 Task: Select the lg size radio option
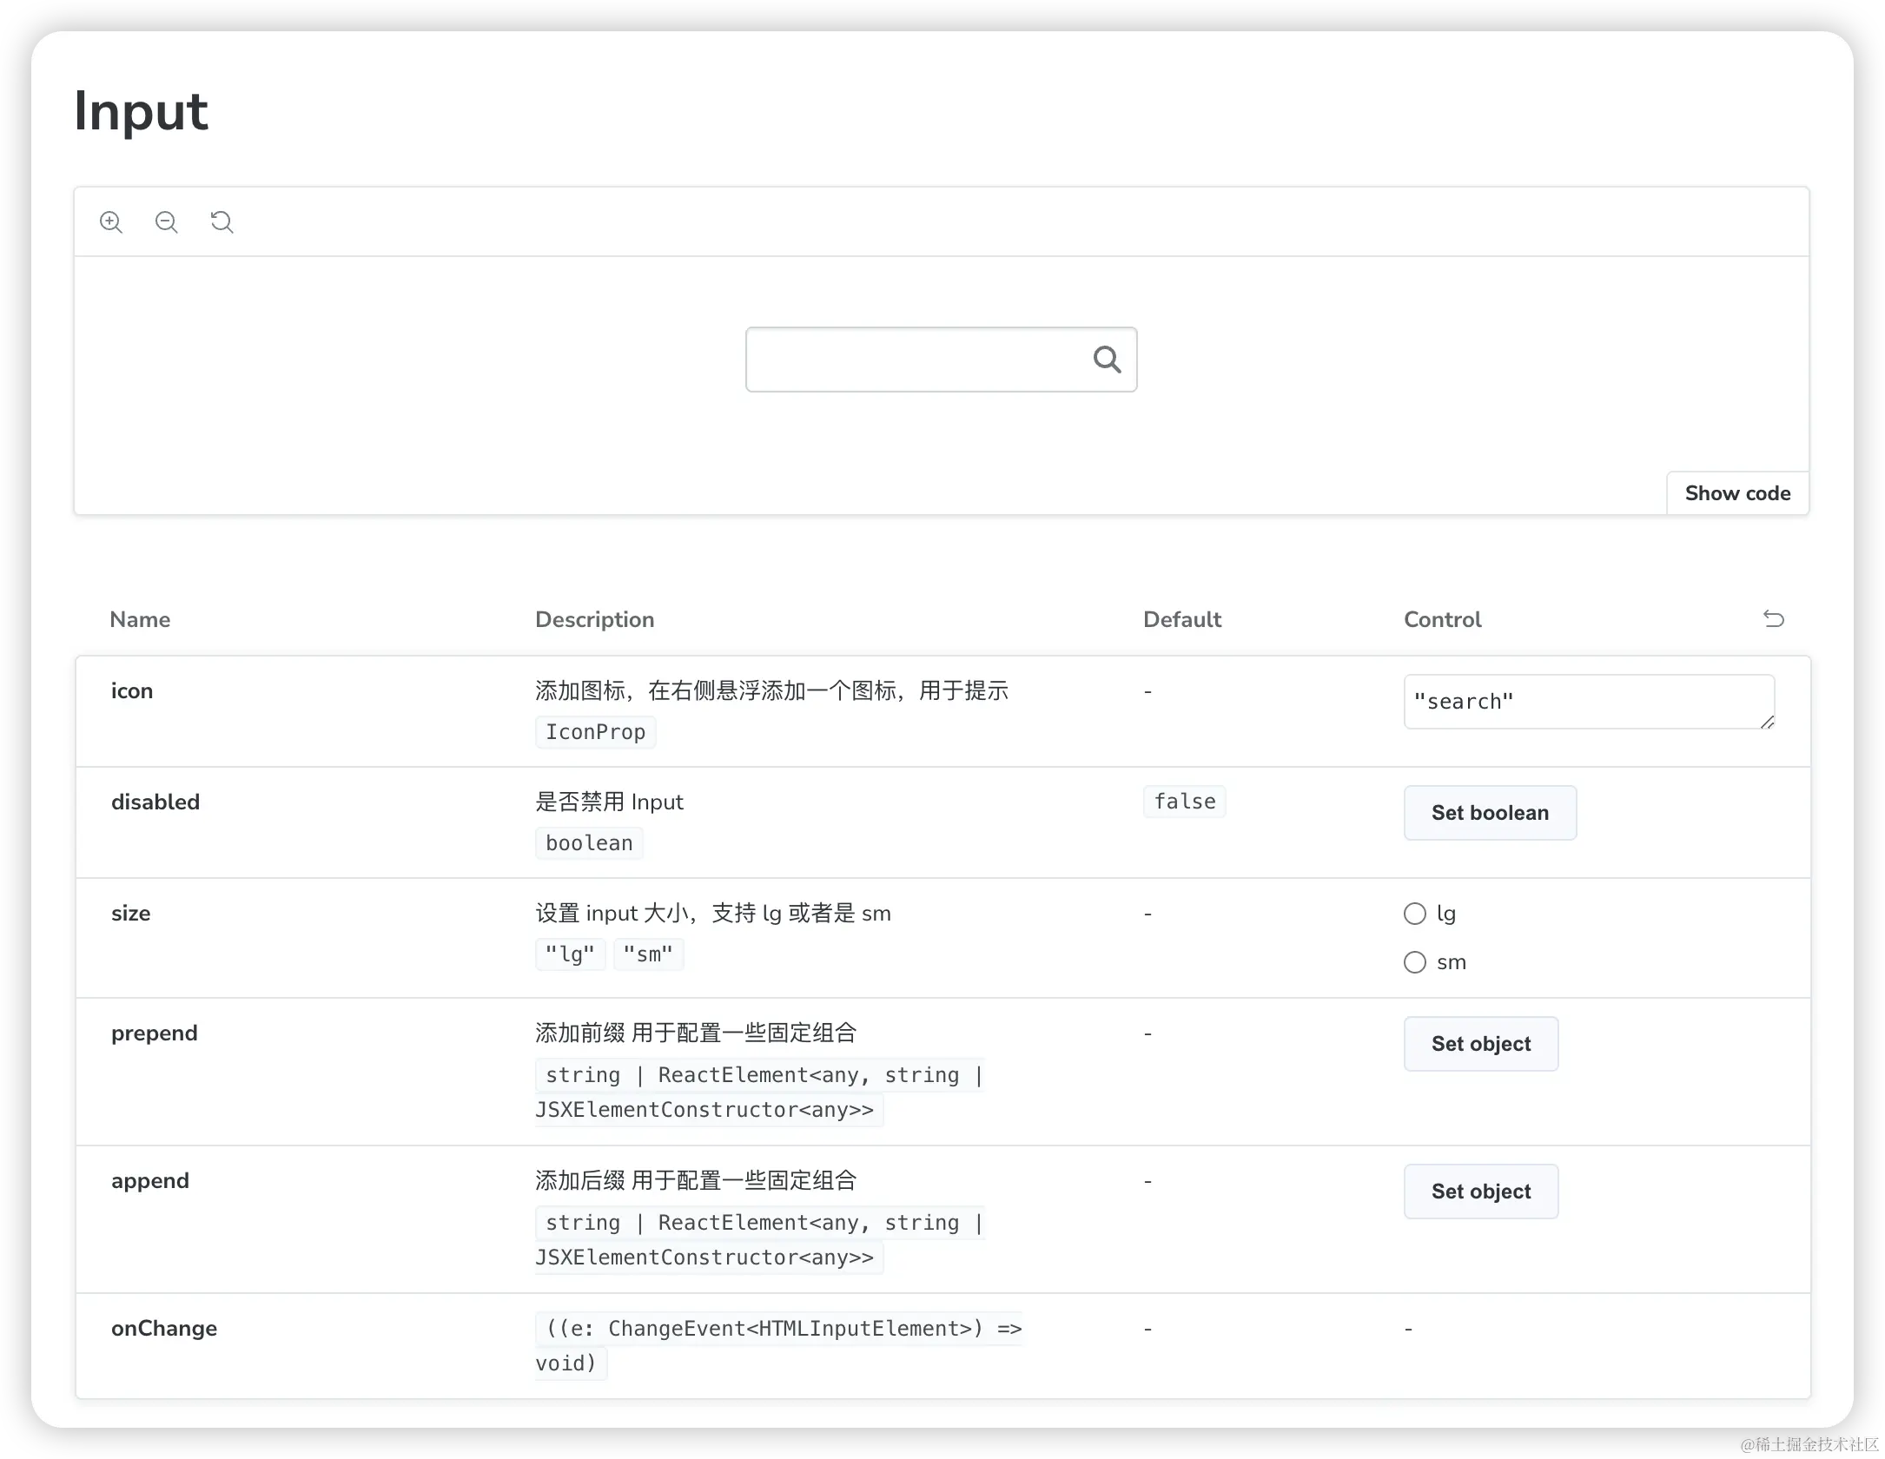[1415, 914]
